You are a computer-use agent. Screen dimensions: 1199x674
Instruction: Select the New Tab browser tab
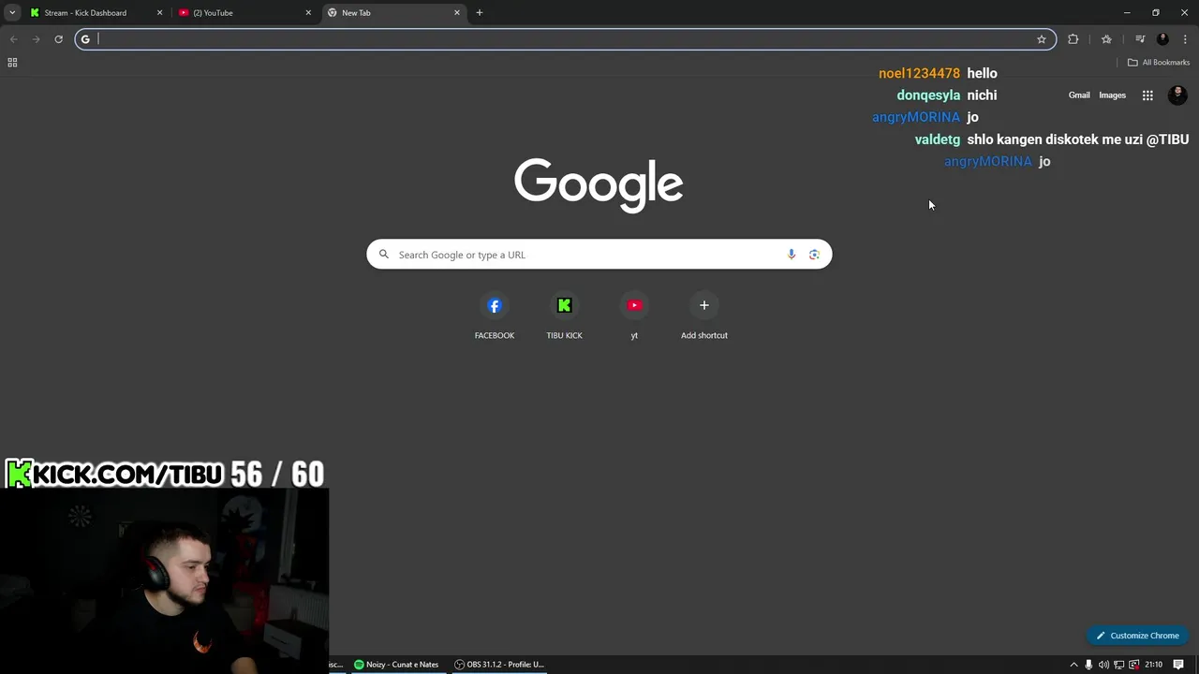pos(394,13)
